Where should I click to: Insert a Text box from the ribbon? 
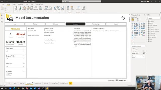tap(59, 9)
